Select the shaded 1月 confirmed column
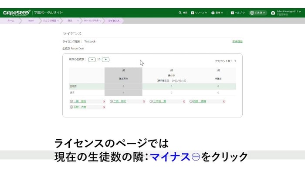305x171 pixels. [123, 82]
